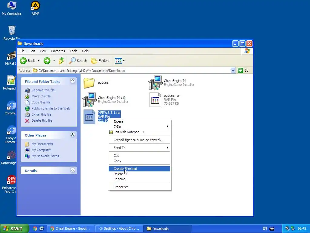Click inside the Address path field

[131, 70]
